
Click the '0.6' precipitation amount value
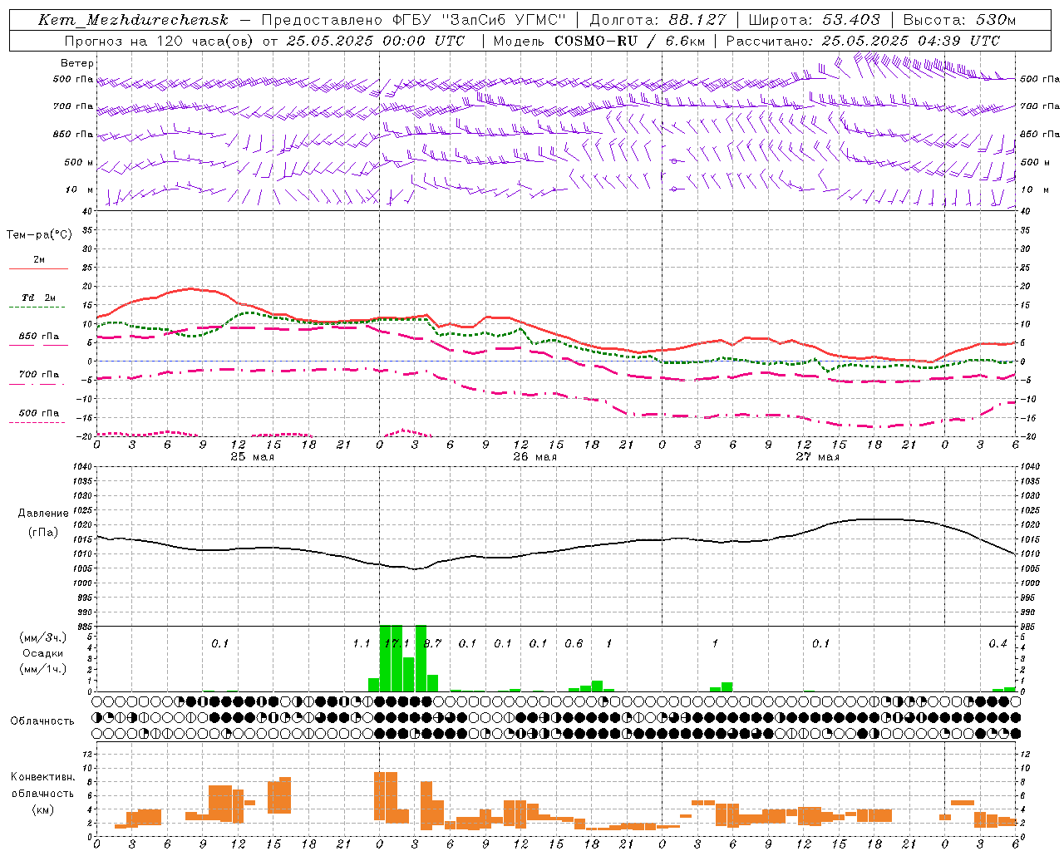coord(574,644)
